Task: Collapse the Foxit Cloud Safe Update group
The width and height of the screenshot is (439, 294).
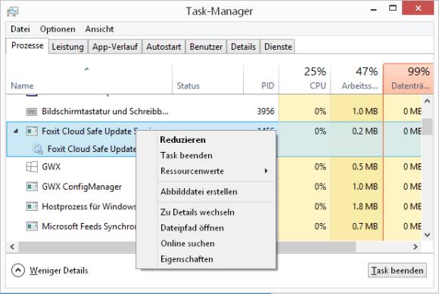Action: click(16, 131)
